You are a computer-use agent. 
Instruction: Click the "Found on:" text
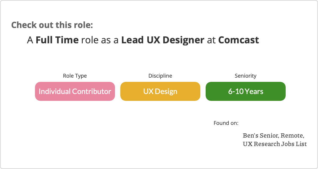[x=226, y=123]
